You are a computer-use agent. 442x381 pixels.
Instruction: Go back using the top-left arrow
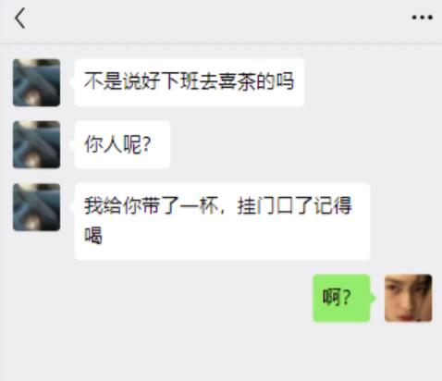(20, 18)
